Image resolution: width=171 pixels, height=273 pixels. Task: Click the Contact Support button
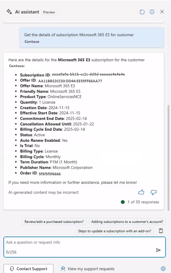[29, 269]
